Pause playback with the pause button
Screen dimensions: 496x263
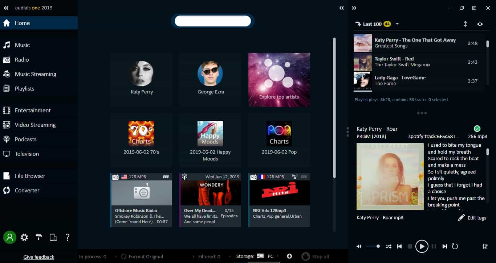click(x=434, y=246)
